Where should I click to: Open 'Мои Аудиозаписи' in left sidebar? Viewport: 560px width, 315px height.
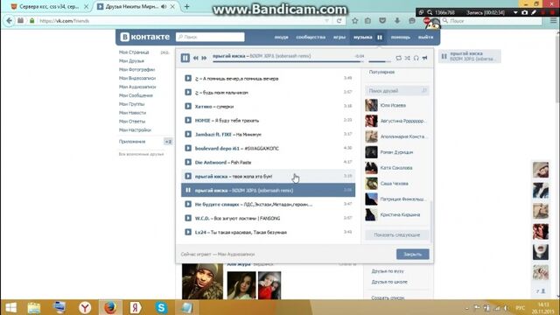click(137, 87)
